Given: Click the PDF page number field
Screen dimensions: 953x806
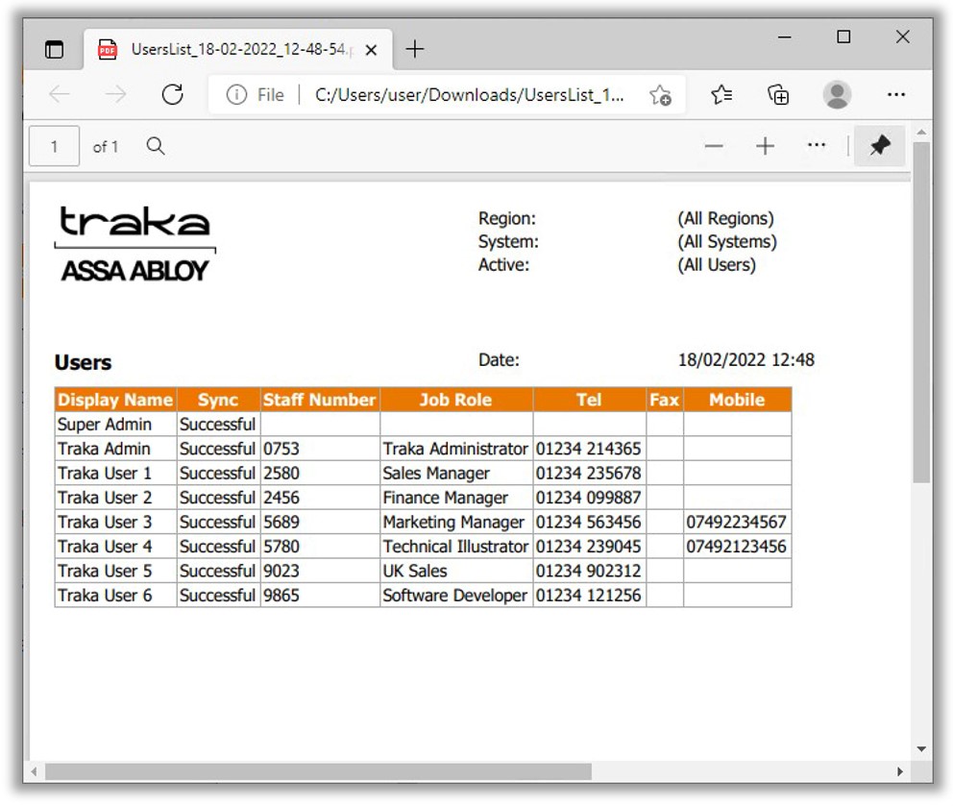Looking at the screenshot, I should click(54, 146).
